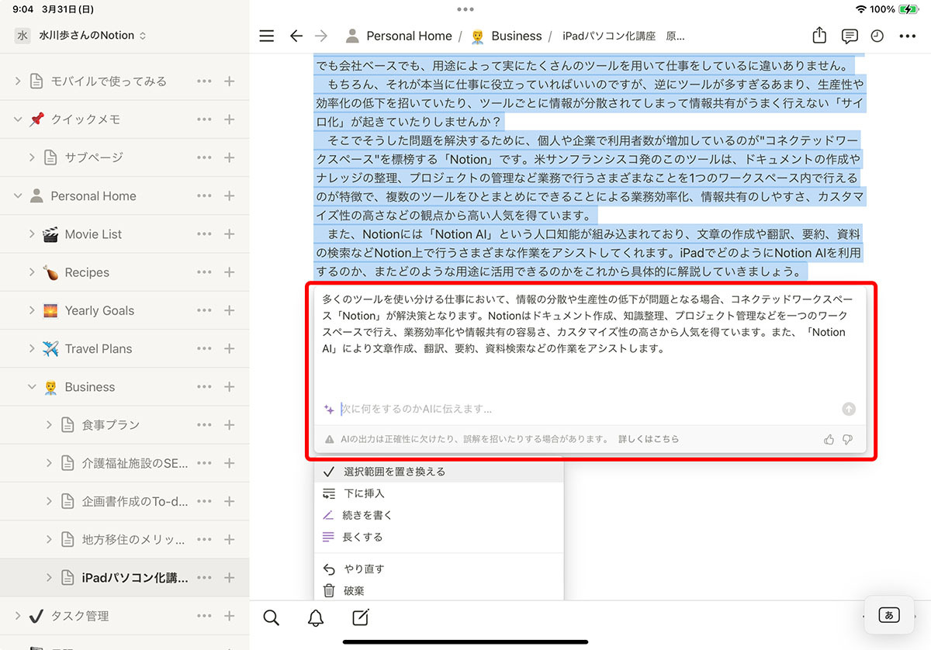Image resolution: width=931 pixels, height=650 pixels.
Task: Open more options for クイックメモ
Action: 204,119
